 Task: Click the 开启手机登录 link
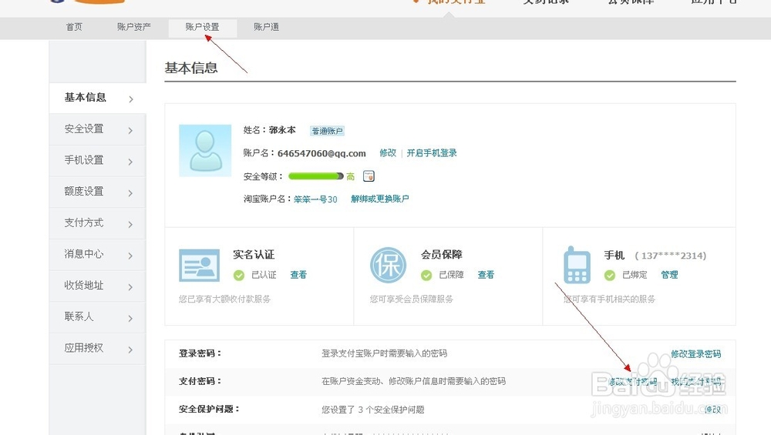point(432,153)
